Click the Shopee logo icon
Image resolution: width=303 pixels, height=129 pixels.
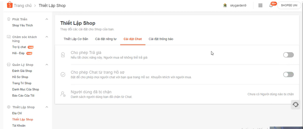pyautogui.click(x=9, y=5)
